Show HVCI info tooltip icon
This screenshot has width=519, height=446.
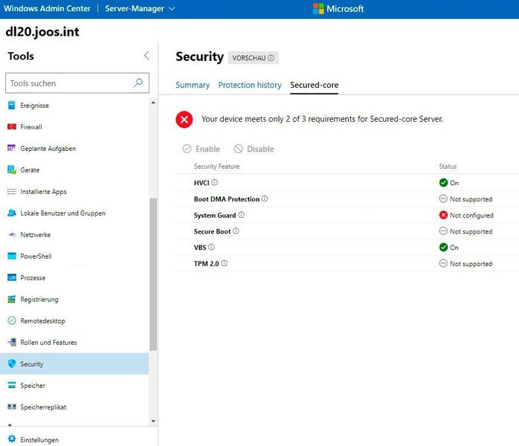[214, 182]
